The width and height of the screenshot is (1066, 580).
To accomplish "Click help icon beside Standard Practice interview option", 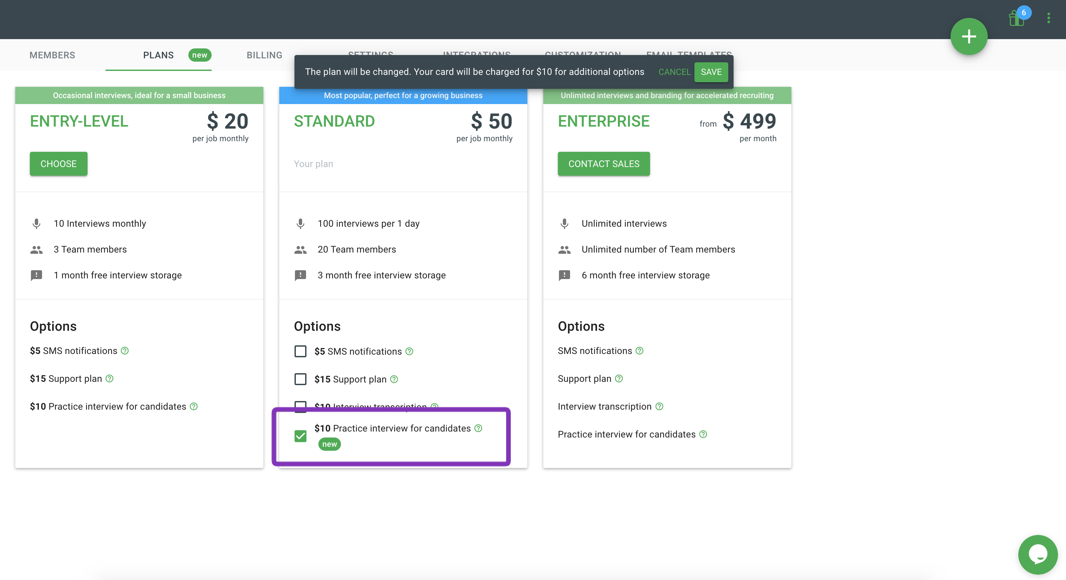I will [x=478, y=428].
